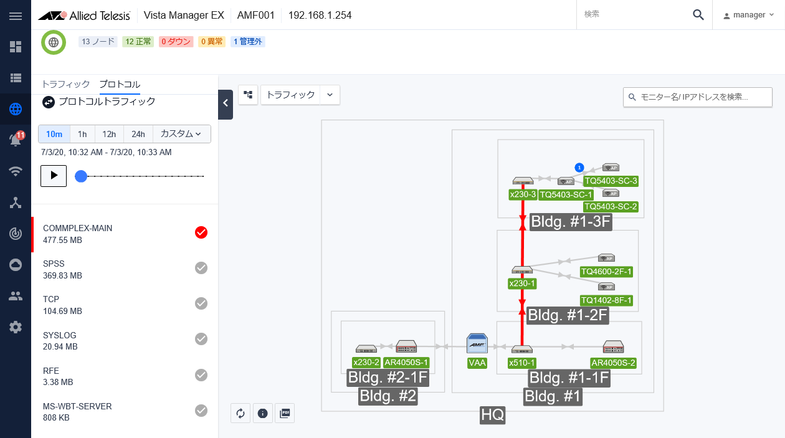This screenshot has height=438, width=785.
Task: Select the x230-3 switch node
Action: click(x=523, y=181)
